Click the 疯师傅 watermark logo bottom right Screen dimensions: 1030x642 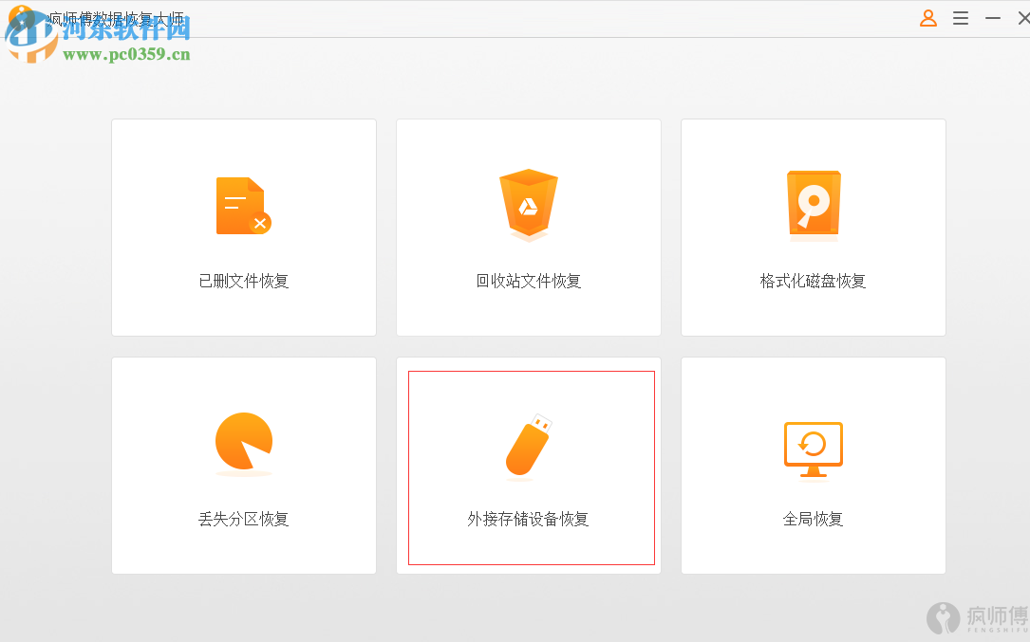(943, 619)
